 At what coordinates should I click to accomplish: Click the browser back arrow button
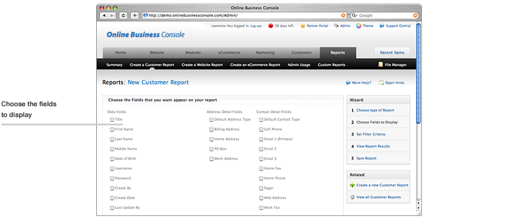tap(104, 16)
